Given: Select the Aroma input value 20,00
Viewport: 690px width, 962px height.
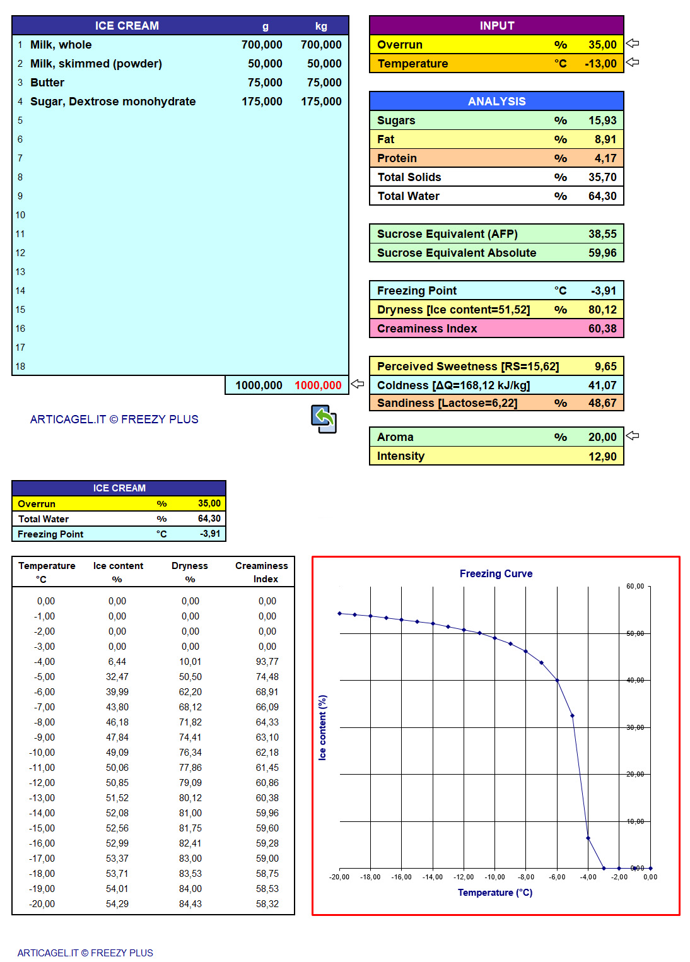Looking at the screenshot, I should pyautogui.click(x=602, y=437).
